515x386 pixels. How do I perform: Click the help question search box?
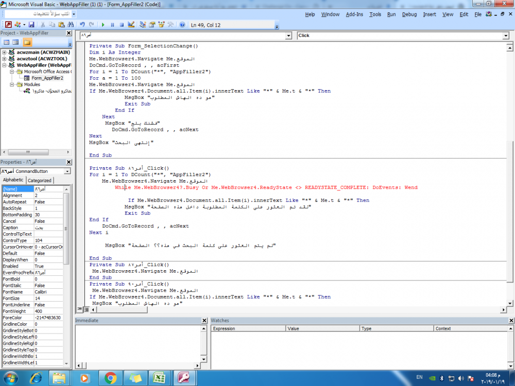pos(38,14)
